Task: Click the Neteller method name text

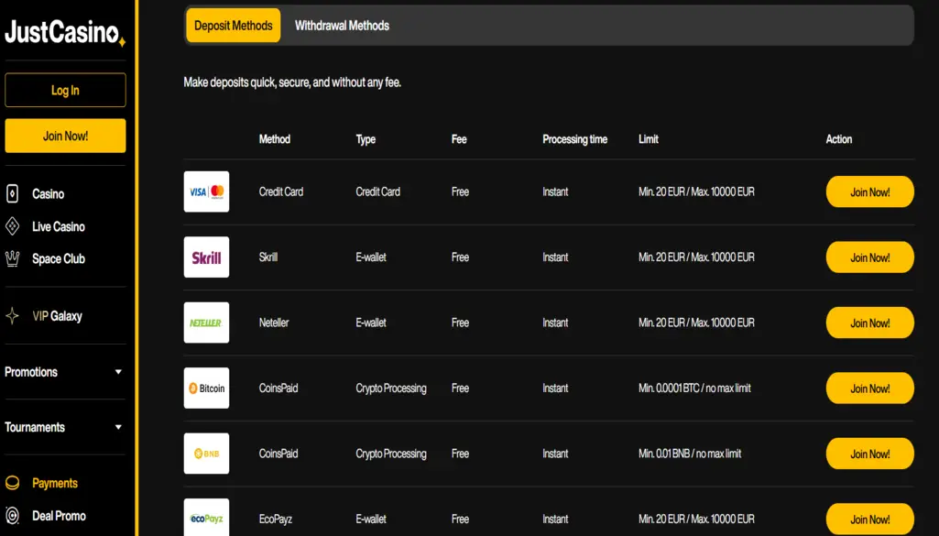Action: pyautogui.click(x=274, y=323)
